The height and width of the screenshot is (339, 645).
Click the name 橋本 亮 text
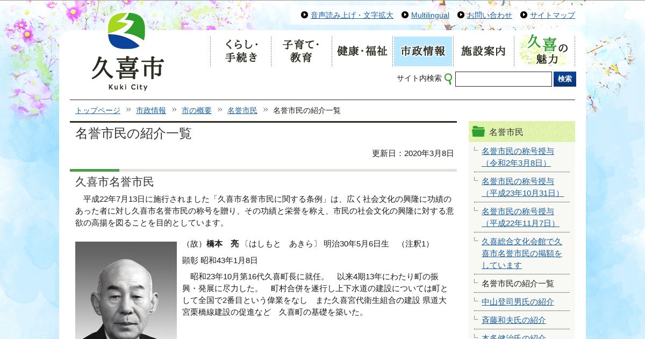pos(223,244)
